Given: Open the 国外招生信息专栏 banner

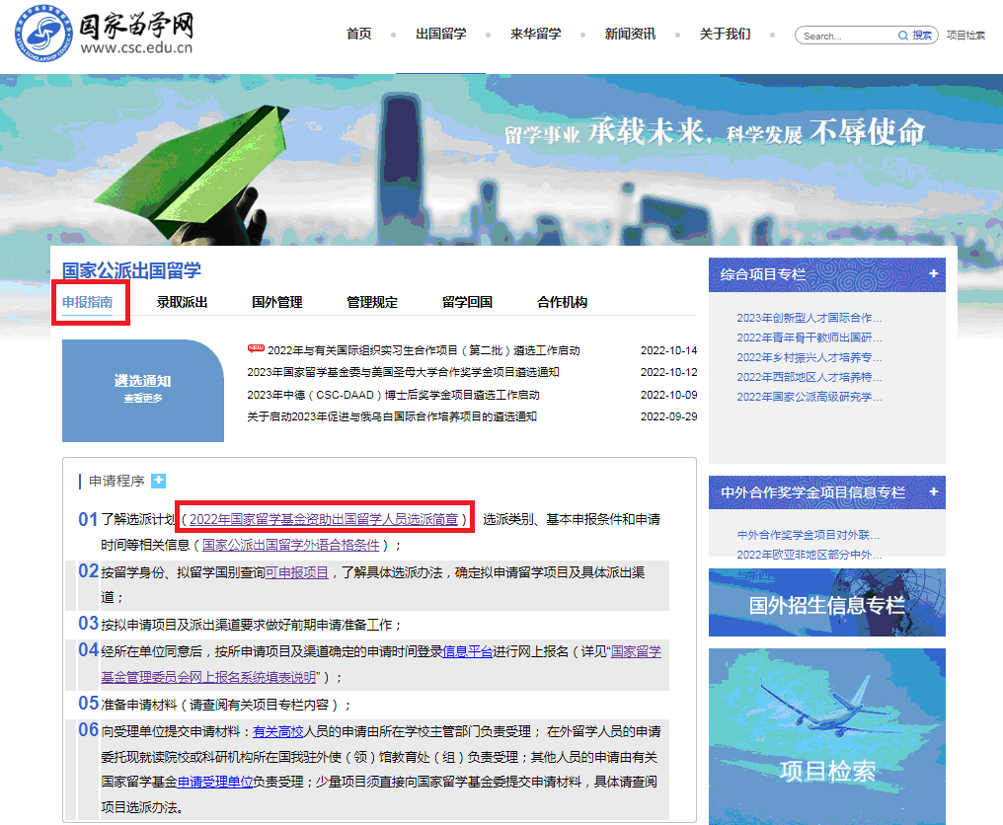Looking at the screenshot, I should (826, 603).
